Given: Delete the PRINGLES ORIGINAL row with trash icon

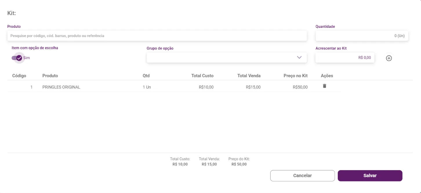Looking at the screenshot, I should [324, 86].
